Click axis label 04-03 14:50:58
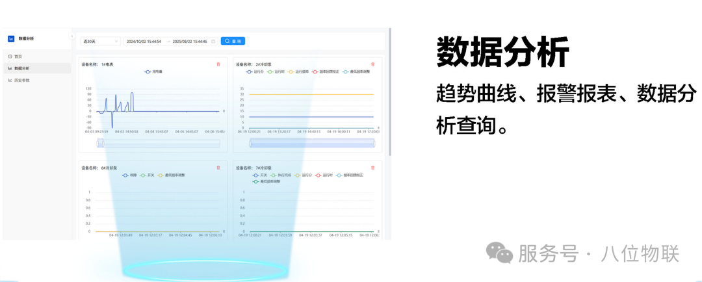702x282 pixels. (x=126, y=132)
